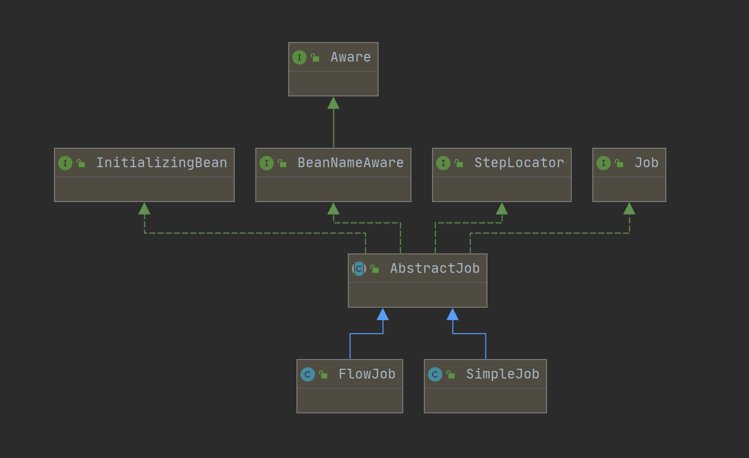Click the public visibility lock icon on SimpleJob
Viewport: 749px width, 458px height.
(451, 375)
